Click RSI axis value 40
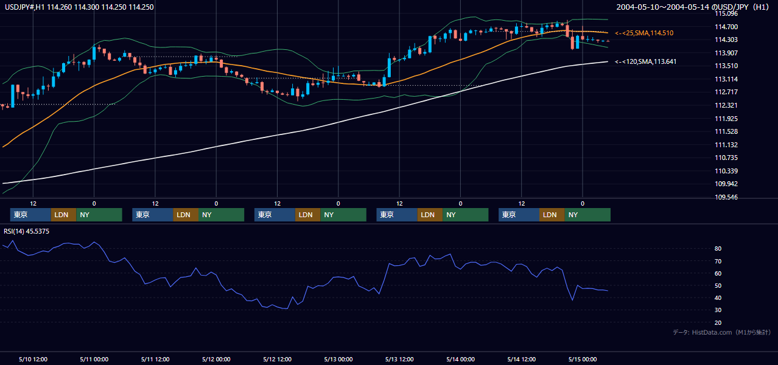778x365 pixels. (718, 297)
